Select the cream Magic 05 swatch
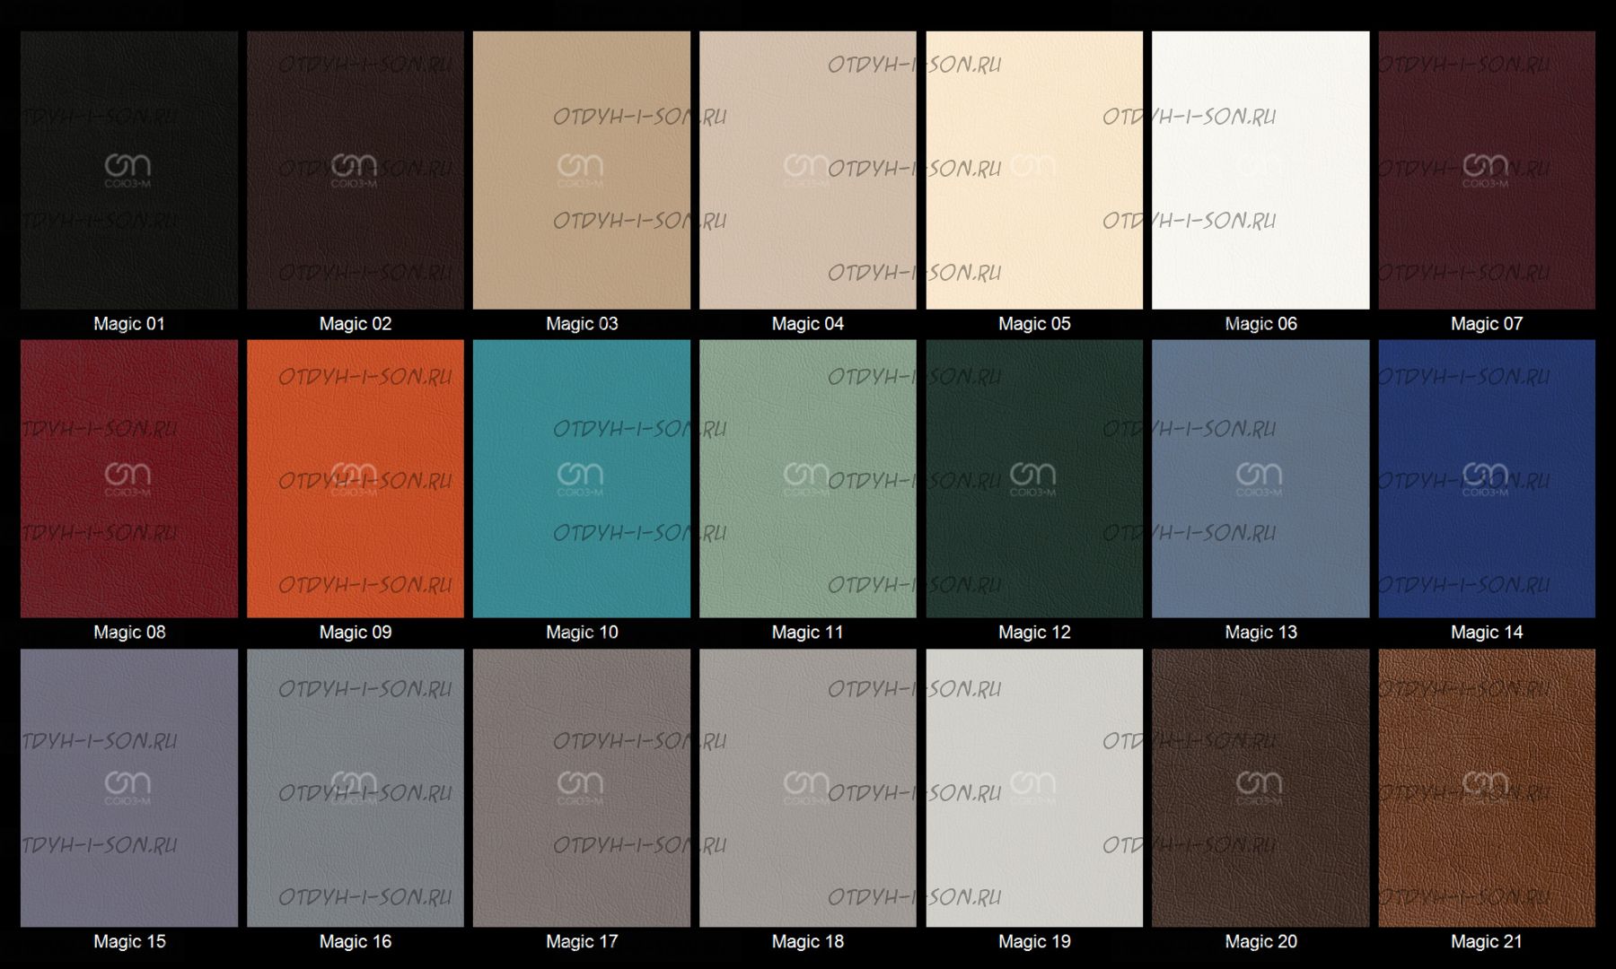Image resolution: width=1616 pixels, height=969 pixels. (x=1034, y=170)
